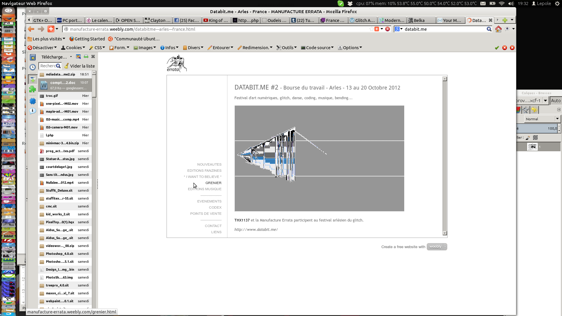Click the bookmark star in the URL bar
The width and height of the screenshot is (562, 316).
coord(371,29)
